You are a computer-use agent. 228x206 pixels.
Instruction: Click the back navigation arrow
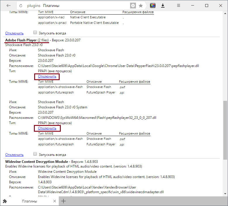[8, 6]
